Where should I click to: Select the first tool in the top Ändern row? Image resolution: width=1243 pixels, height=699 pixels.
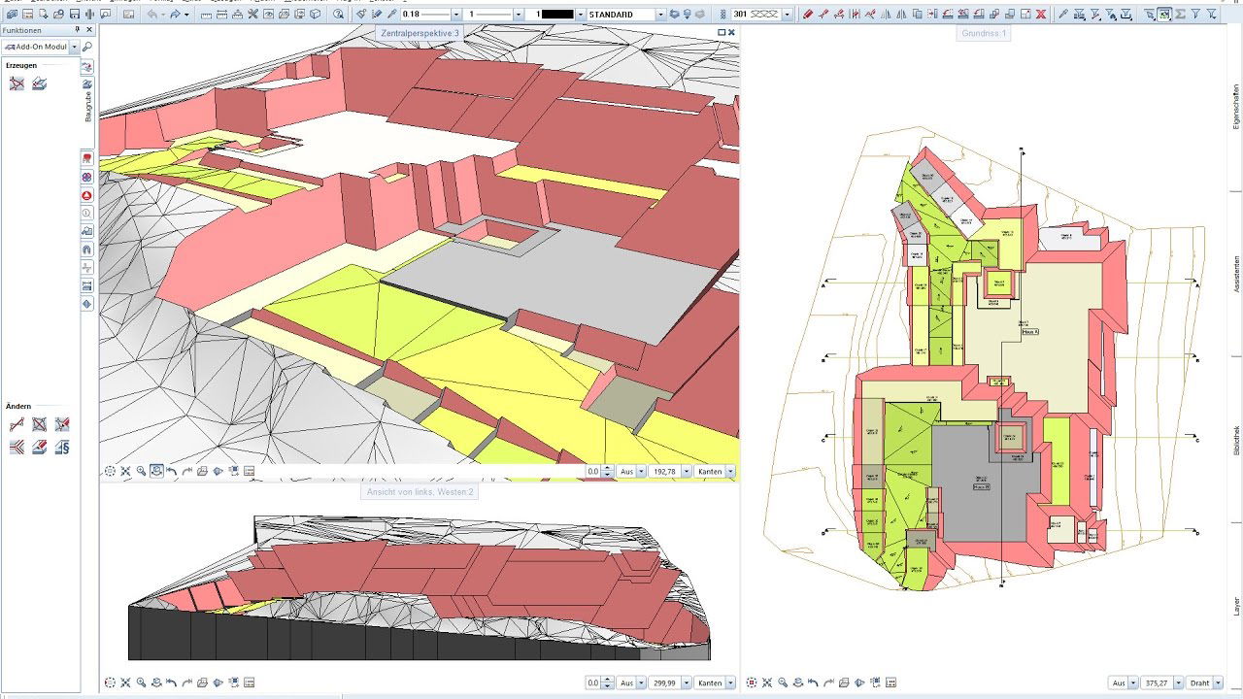(x=17, y=424)
